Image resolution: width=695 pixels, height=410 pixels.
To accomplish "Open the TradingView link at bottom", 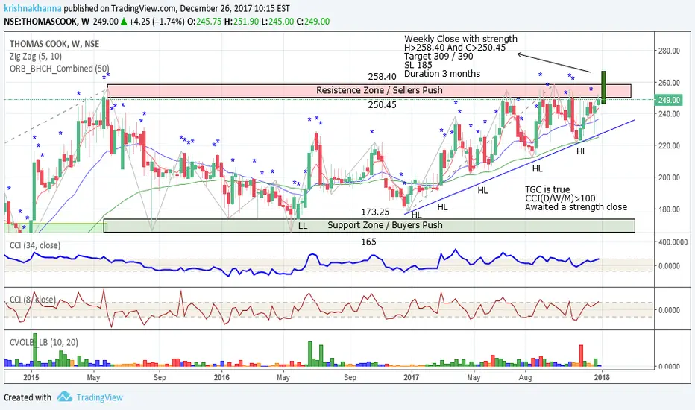I will [x=99, y=397].
